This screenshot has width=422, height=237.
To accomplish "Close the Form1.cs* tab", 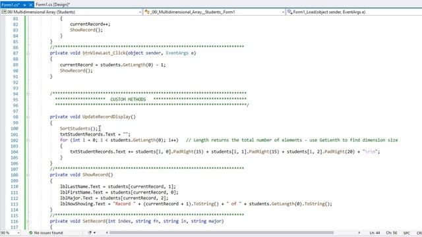I will point(31,5).
